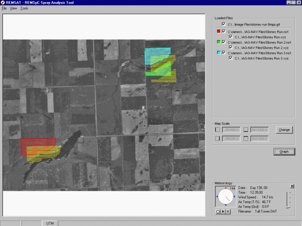Uncheck the Stoney Run.no1 file checkbox
Image resolution: width=302 pixels, height=226 pixels.
[x=224, y=31]
